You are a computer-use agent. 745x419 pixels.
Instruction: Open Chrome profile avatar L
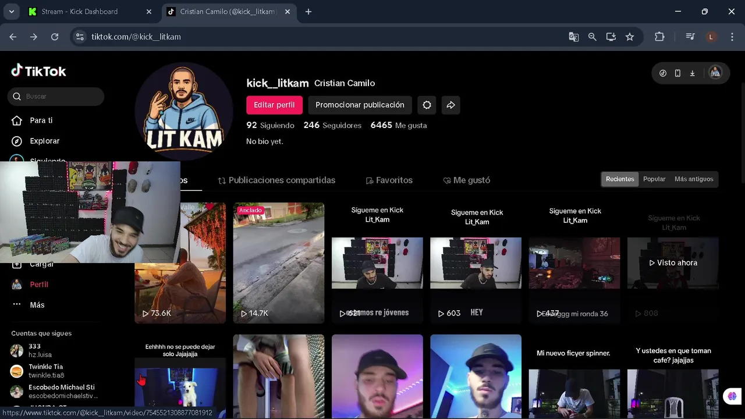(711, 37)
